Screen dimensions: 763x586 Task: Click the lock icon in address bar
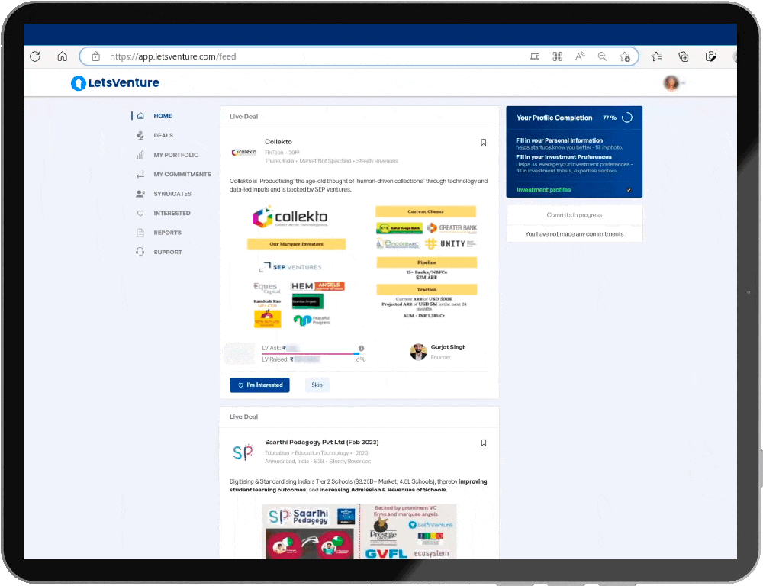96,56
